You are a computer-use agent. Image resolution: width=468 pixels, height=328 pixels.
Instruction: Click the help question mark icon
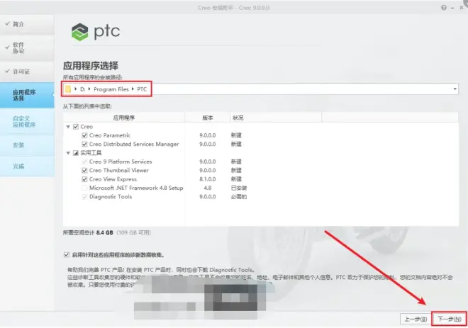[x=444, y=8]
